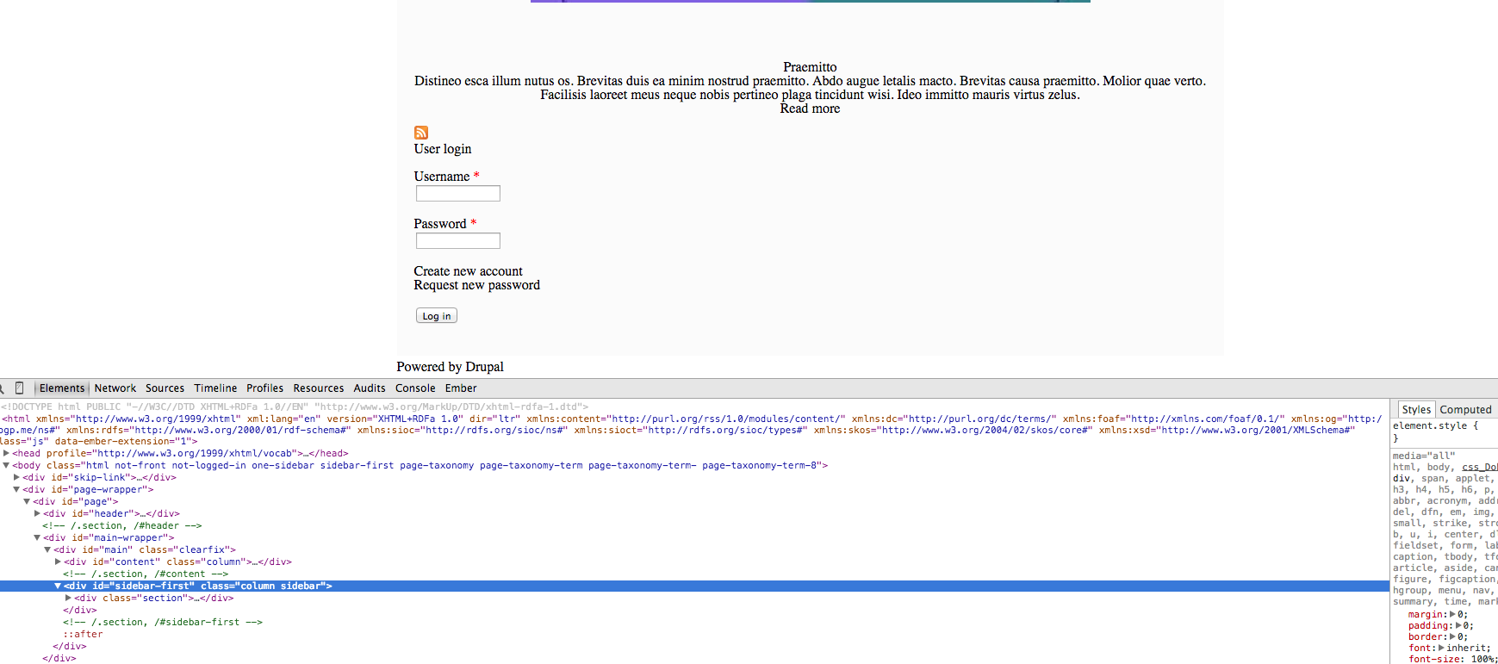1498x664 pixels.
Task: Switch to the Computed styles tab
Action: [x=1465, y=410]
